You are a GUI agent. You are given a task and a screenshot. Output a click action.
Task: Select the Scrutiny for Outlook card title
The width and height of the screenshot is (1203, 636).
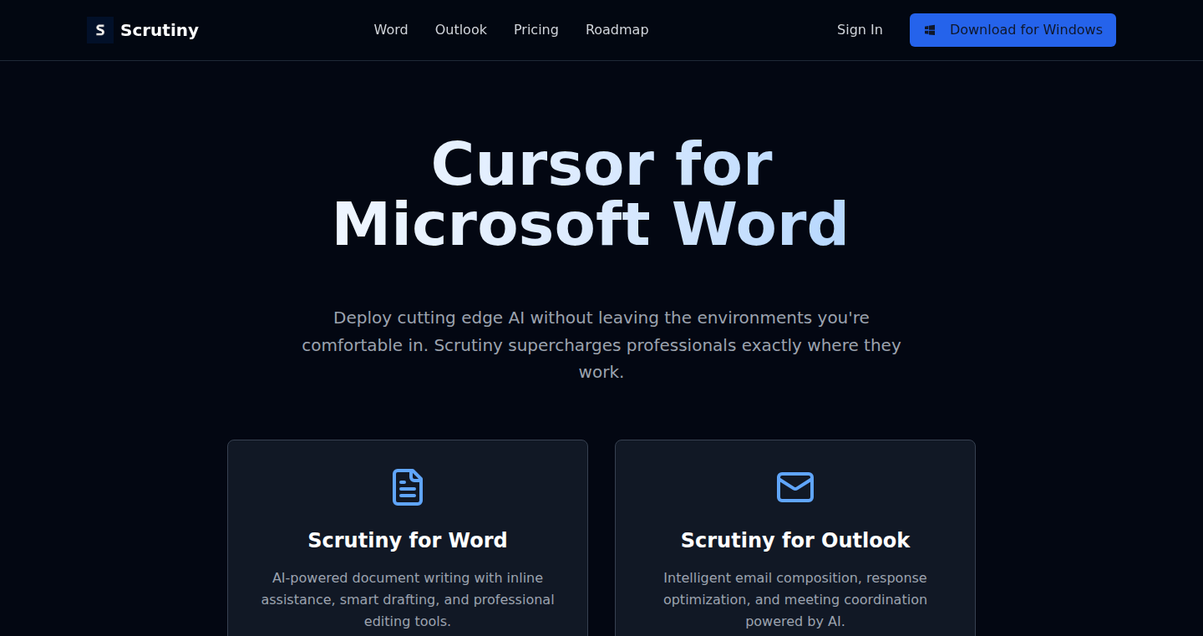tap(795, 540)
